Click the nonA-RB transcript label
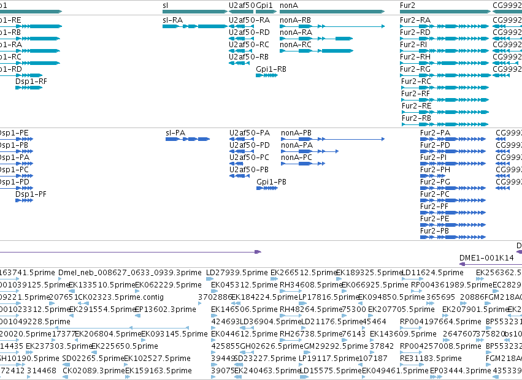This screenshot has height=380, width=522. coord(295,20)
